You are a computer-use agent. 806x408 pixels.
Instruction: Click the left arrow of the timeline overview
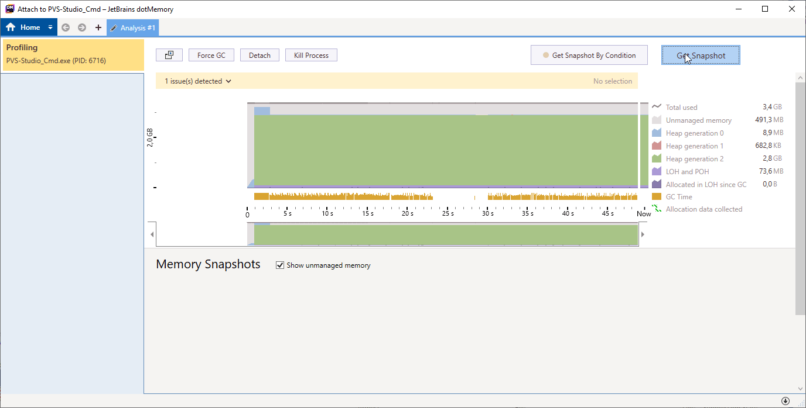[152, 234]
